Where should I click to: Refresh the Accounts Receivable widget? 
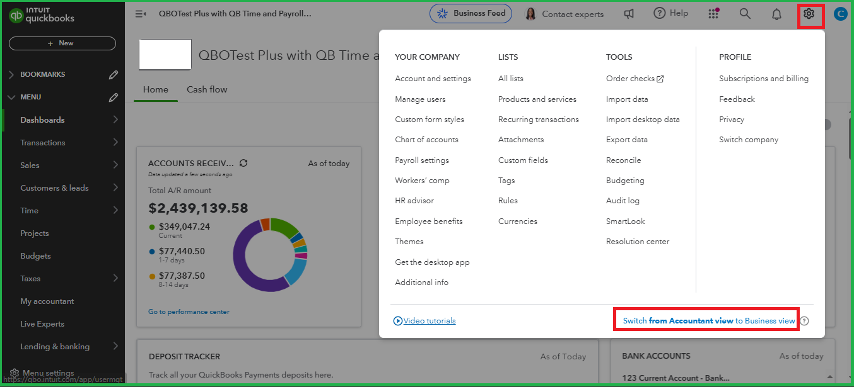pyautogui.click(x=243, y=163)
